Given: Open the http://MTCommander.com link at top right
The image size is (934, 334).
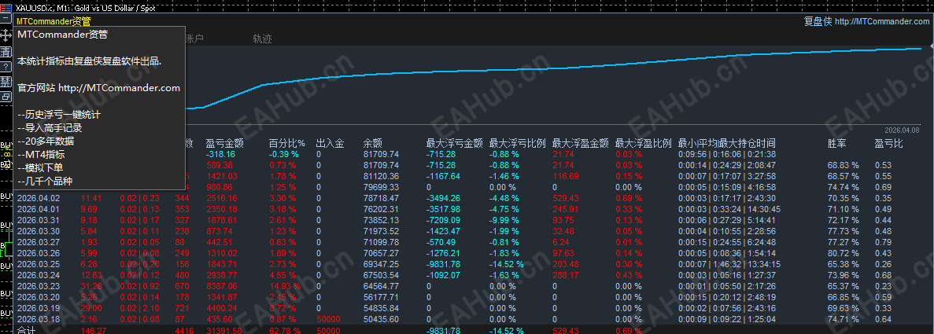Looking at the screenshot, I should coord(881,21).
